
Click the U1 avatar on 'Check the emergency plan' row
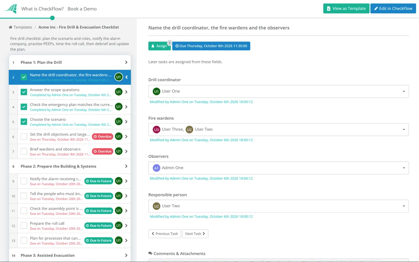[x=118, y=107]
